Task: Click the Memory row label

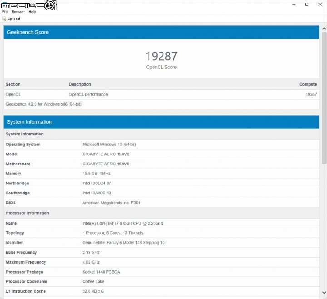Action: pyautogui.click(x=13, y=174)
